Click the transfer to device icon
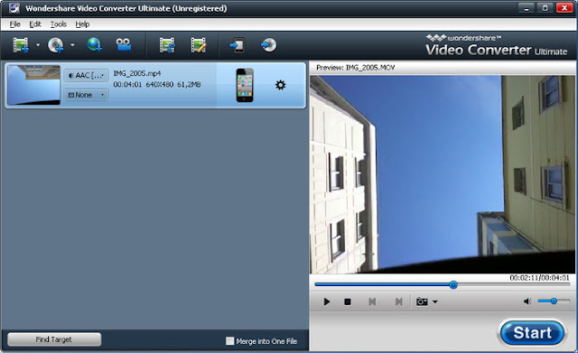This screenshot has height=353, width=578. tap(237, 45)
